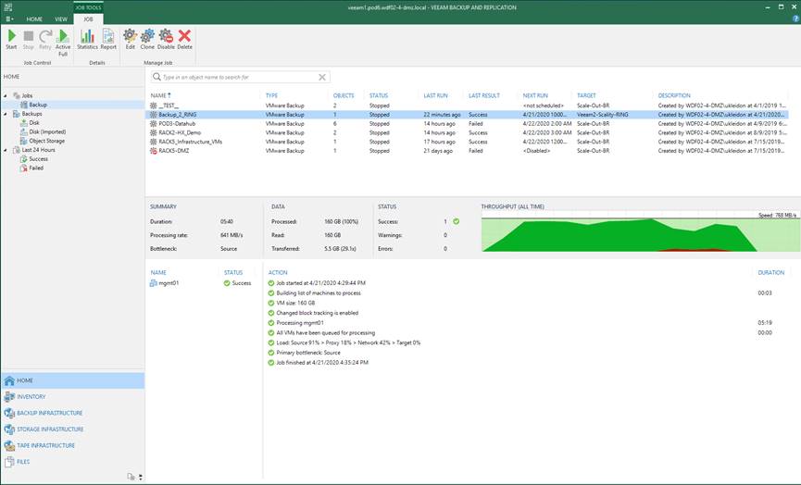801x485 pixels.
Task: Sort session actions by DURATION column
Action: [770, 273]
